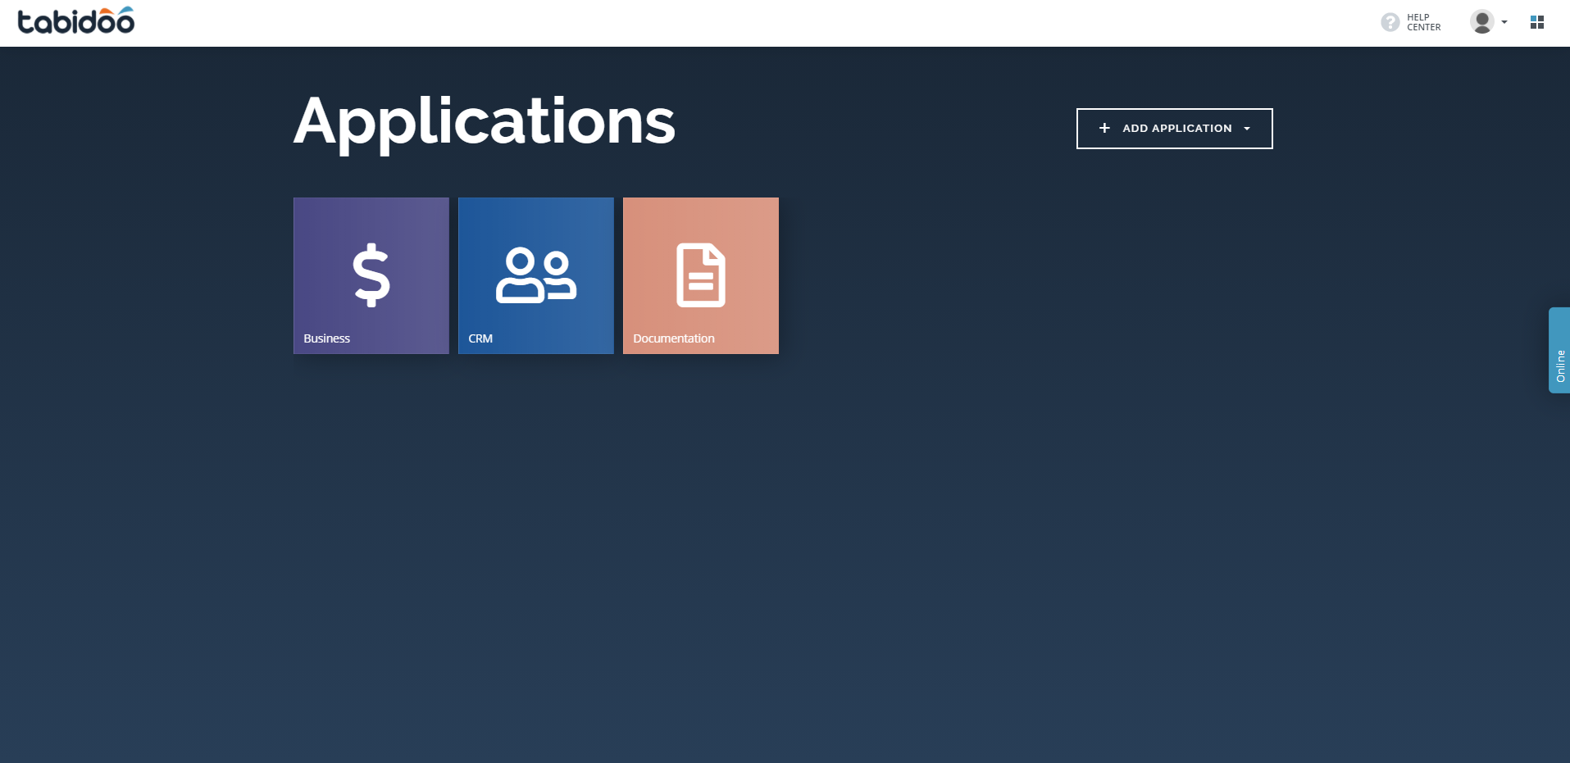Viewport: 1570px width, 763px height.
Task: Select the CRM label text
Action: (480, 338)
